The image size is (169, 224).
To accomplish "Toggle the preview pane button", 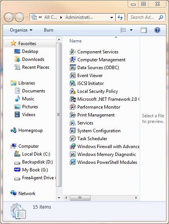I will pyautogui.click(x=144, y=30).
